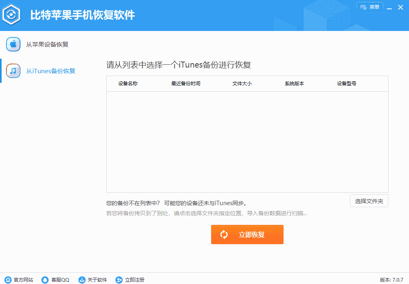Click the register person icon beside 立即注册
The width and height of the screenshot is (409, 284).
coord(118,280)
